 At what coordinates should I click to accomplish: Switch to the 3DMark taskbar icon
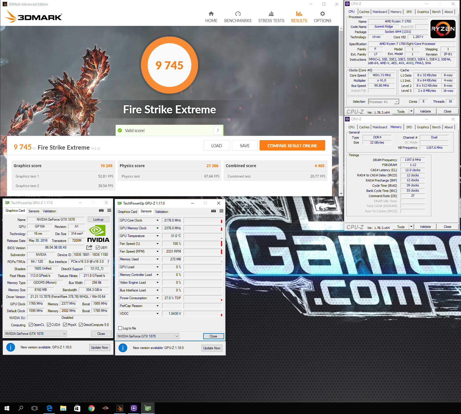point(119,408)
